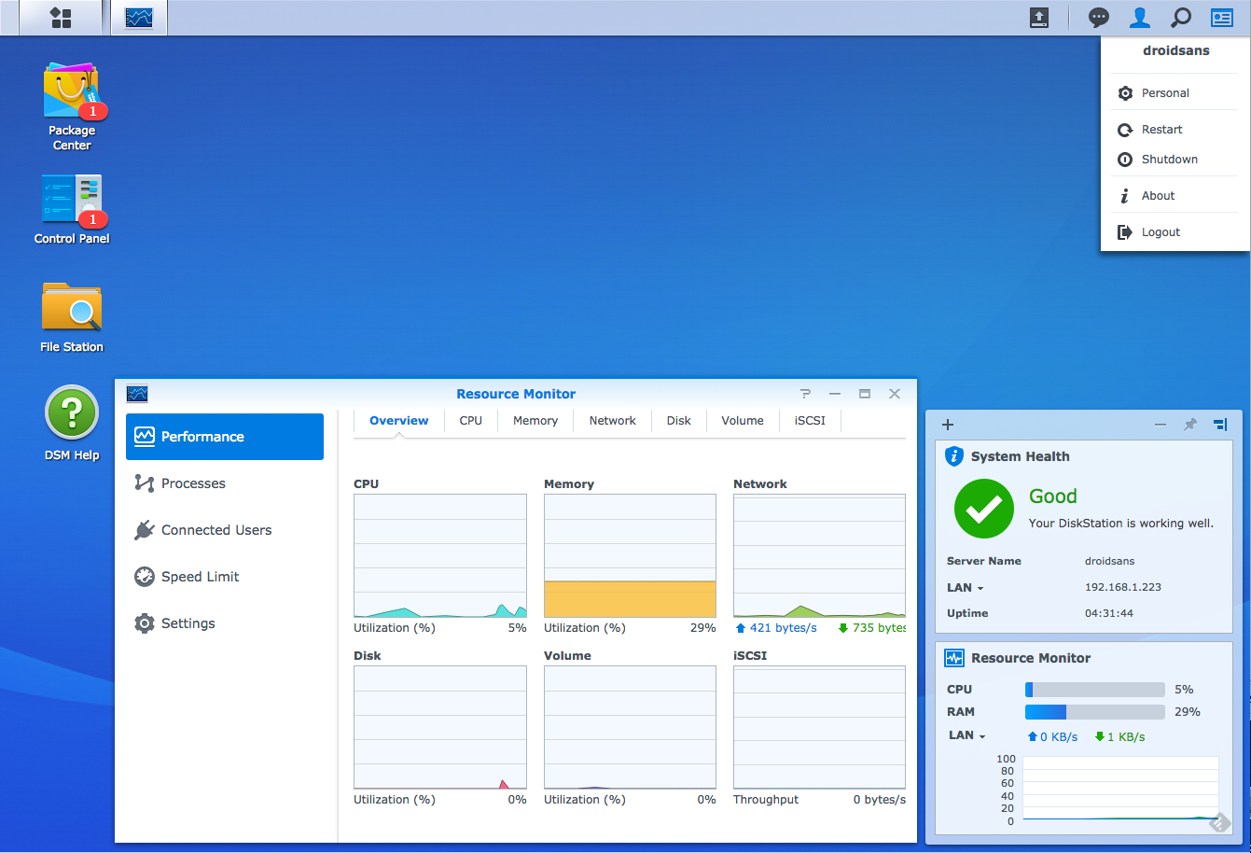
Task: Click "Your DiskStation is working well." text
Action: point(1121,524)
